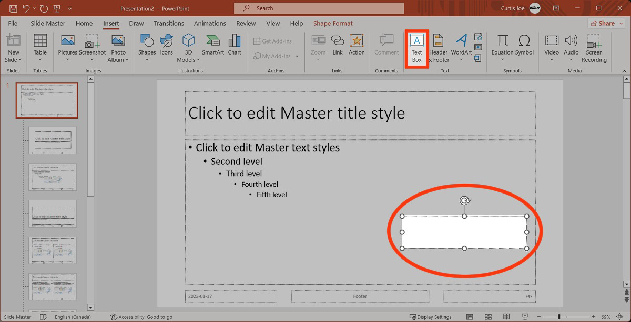This screenshot has width=631, height=322.
Task: Click the Save icon in title bar
Action: [13, 8]
